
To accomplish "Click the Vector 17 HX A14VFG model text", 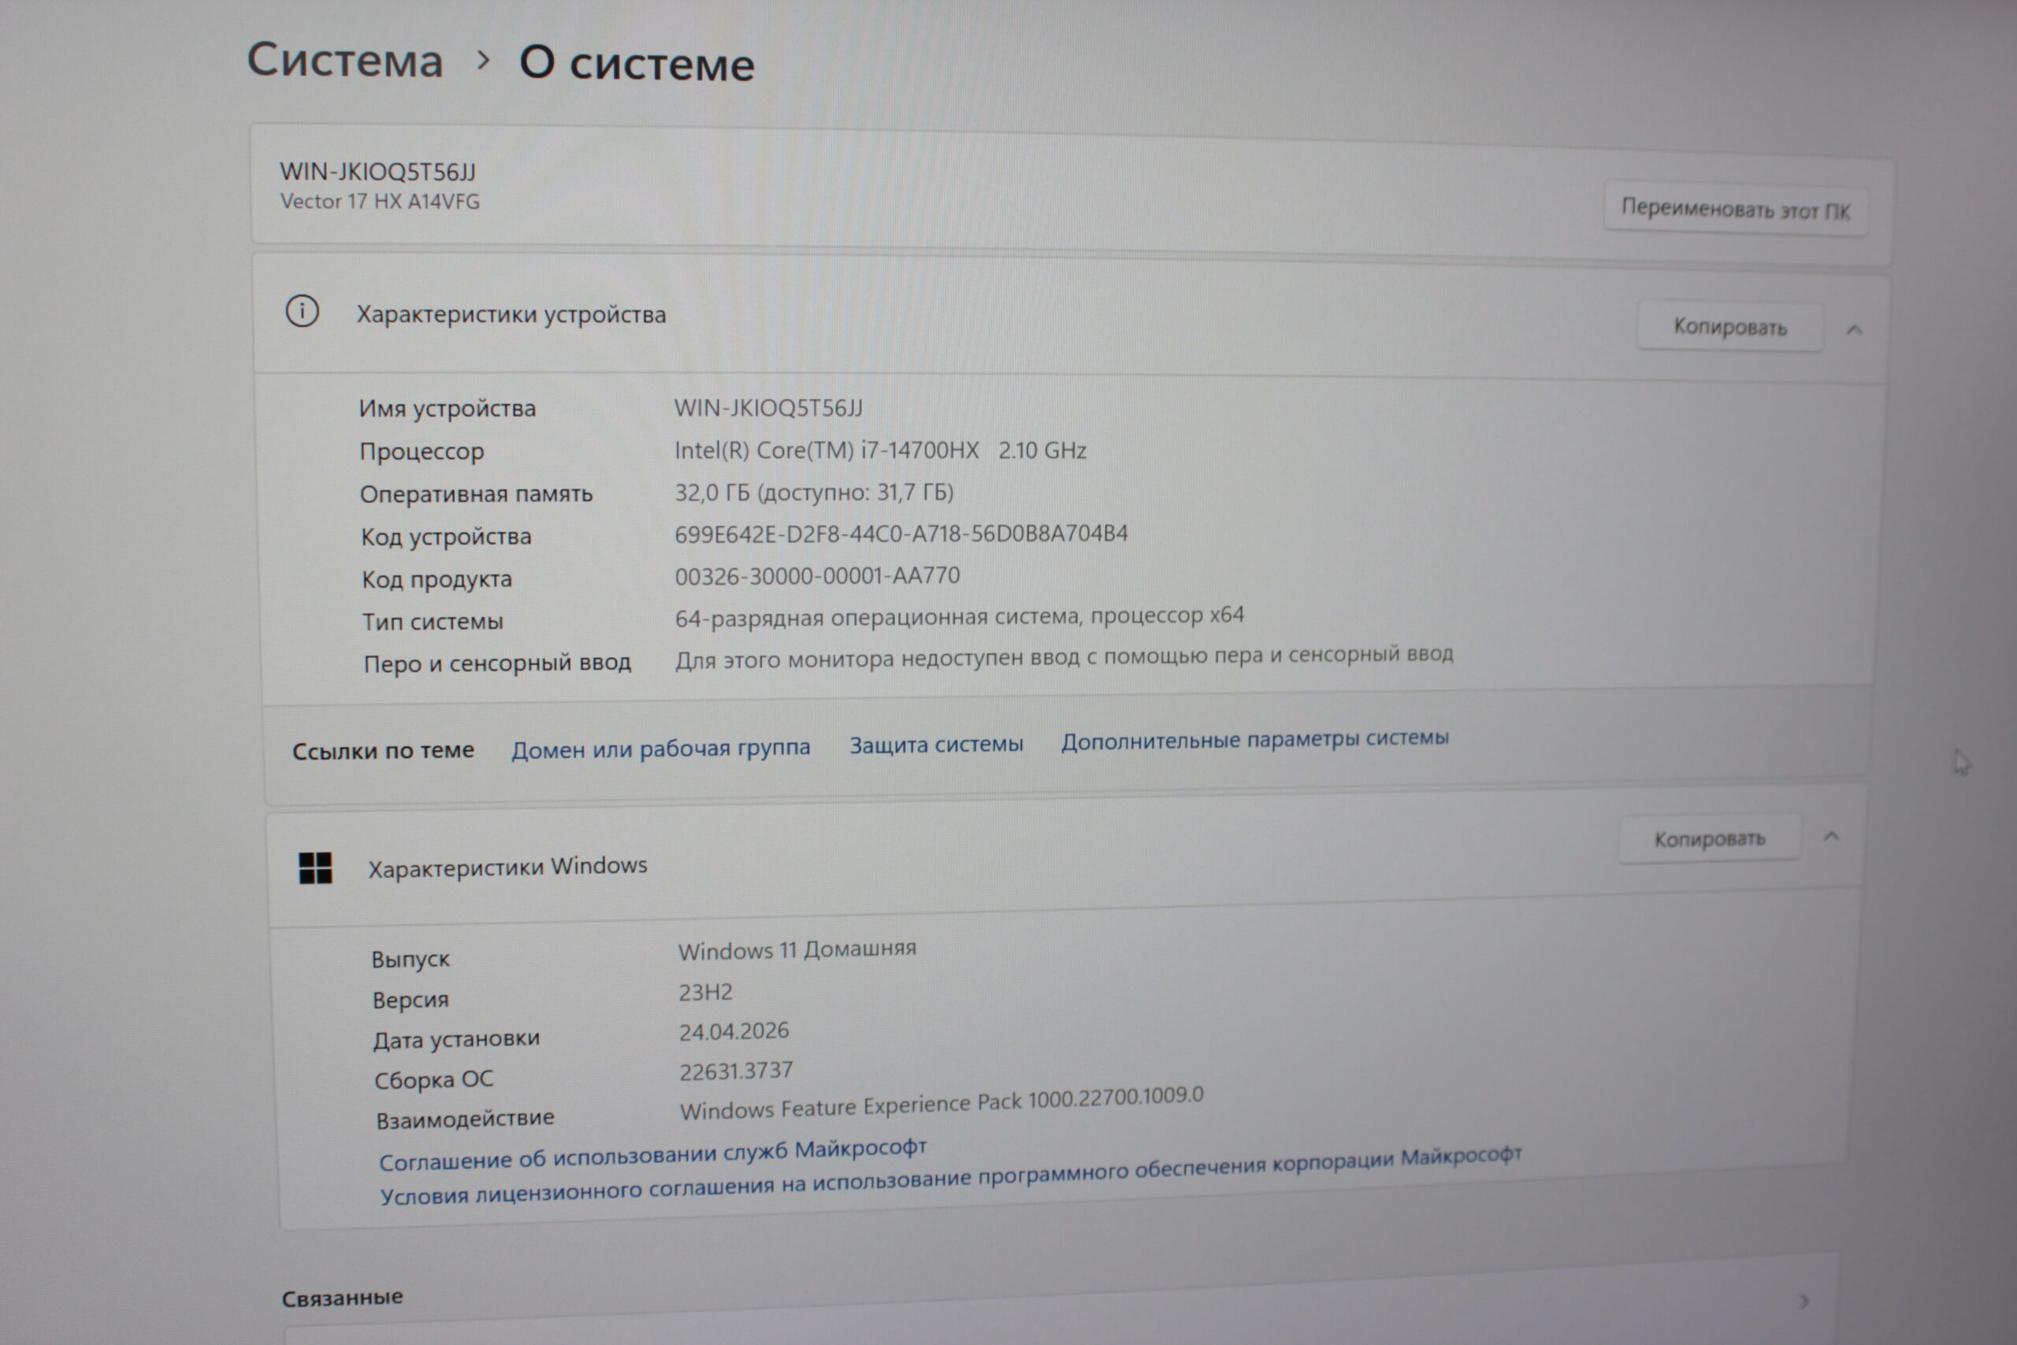I will click(x=380, y=202).
